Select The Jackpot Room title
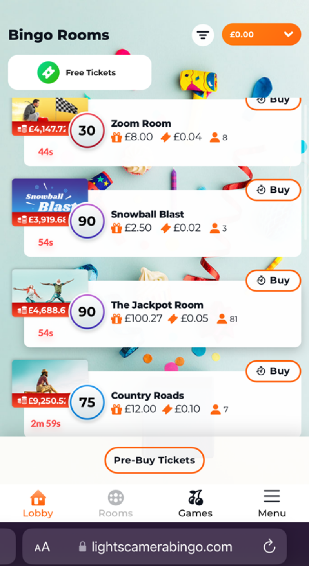The width and height of the screenshot is (309, 566). (x=157, y=305)
